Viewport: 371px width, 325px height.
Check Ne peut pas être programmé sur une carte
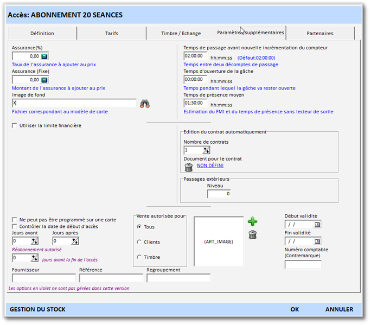[x=15, y=220]
